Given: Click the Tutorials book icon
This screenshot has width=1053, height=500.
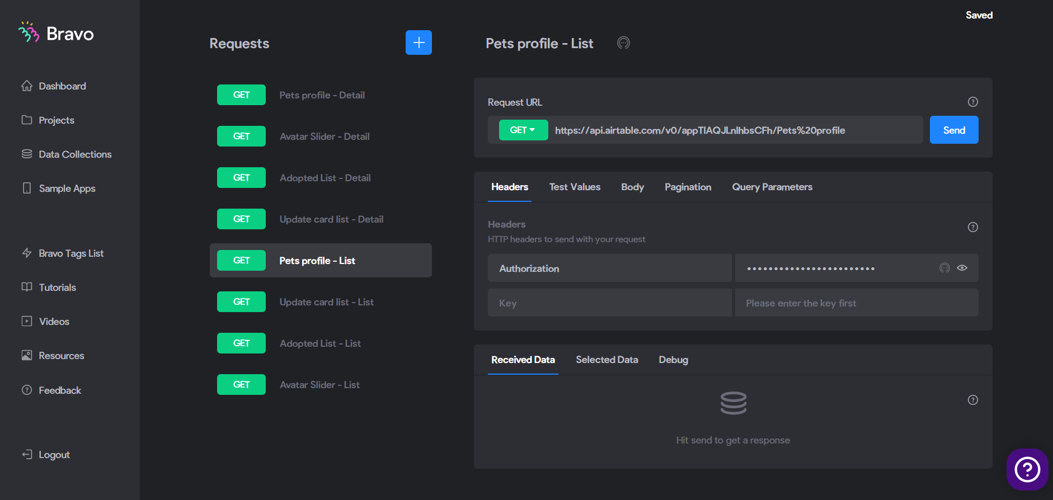Looking at the screenshot, I should click(x=27, y=287).
